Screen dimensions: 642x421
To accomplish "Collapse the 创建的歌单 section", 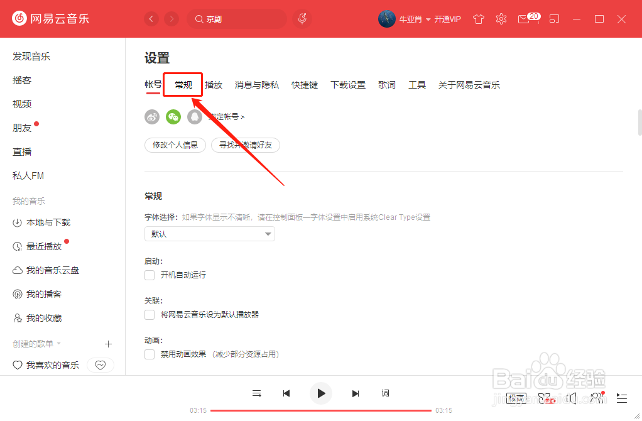I will (x=58, y=344).
